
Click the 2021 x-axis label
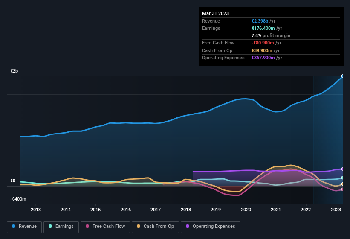pyautogui.click(x=276, y=210)
